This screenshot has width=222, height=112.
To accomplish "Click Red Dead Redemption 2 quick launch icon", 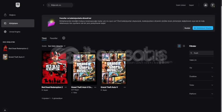I will 5,48.
